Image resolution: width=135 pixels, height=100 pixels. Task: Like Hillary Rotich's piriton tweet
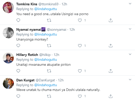pos(80,71)
